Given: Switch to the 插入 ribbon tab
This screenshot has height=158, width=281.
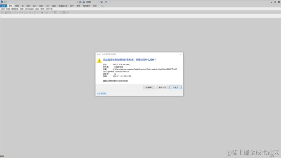Looking at the screenshot, I should 35,6.
